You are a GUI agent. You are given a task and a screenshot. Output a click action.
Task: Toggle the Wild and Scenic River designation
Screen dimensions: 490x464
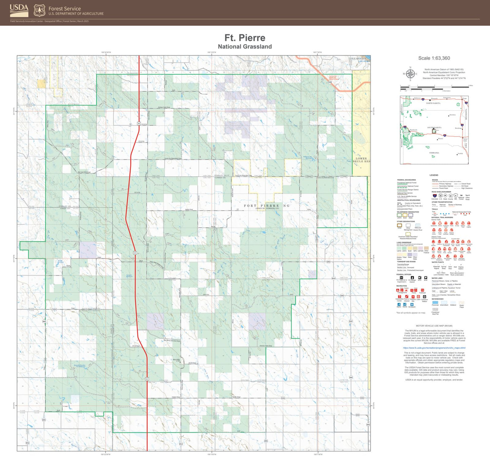pos(418,225)
